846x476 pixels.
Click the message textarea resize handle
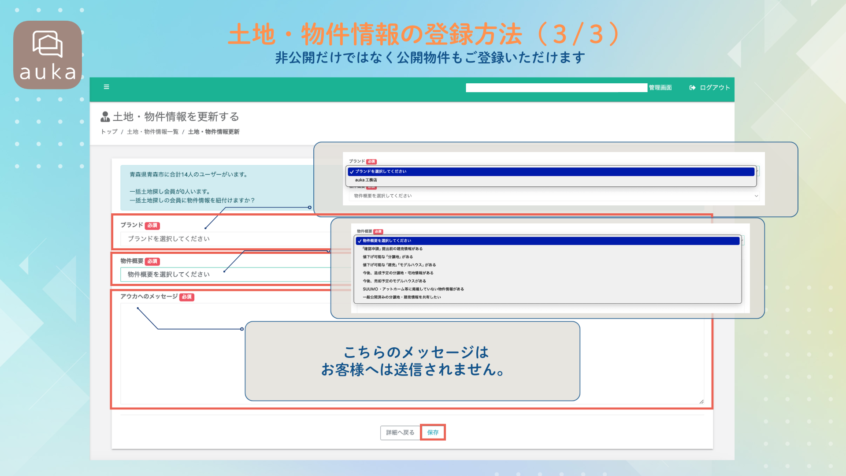(701, 402)
